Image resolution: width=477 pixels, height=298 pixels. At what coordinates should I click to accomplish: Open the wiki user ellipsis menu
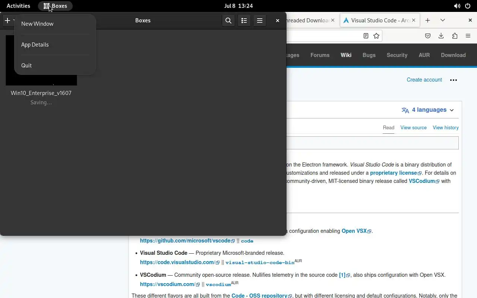tap(454, 80)
